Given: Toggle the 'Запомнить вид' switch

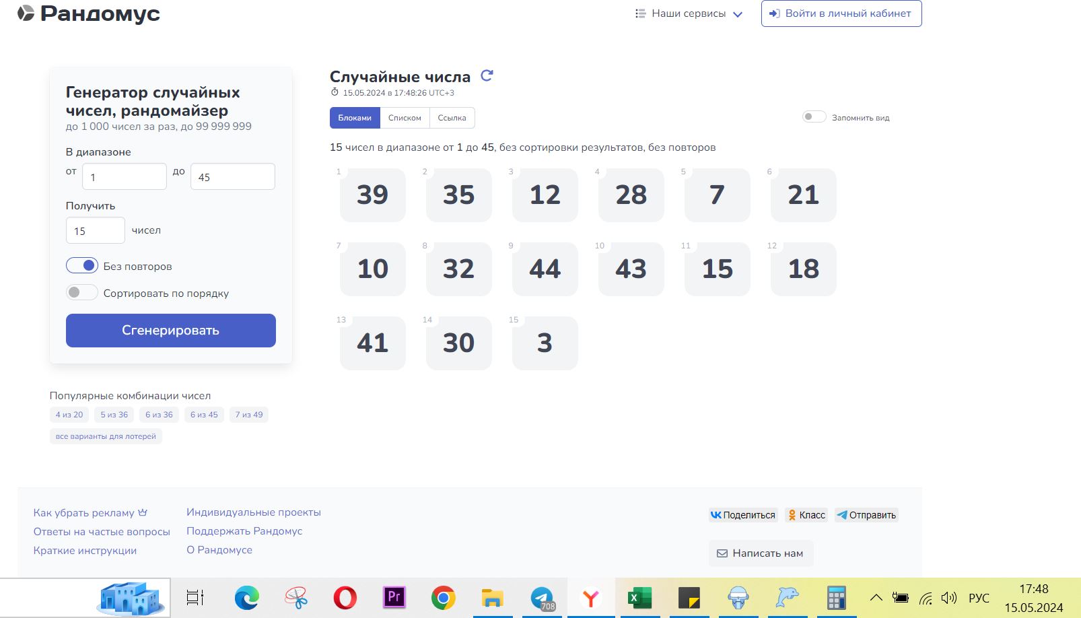Looking at the screenshot, I should pyautogui.click(x=814, y=117).
